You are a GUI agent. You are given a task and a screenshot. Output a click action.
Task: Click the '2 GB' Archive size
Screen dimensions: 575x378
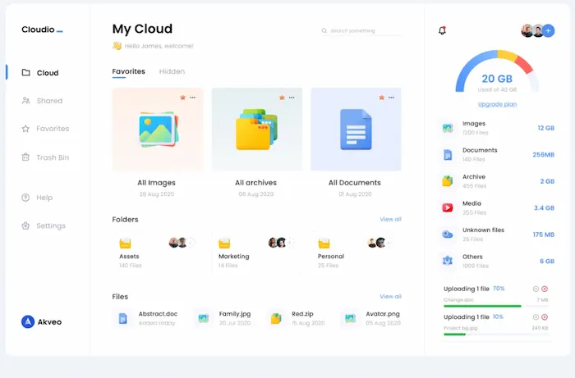548,181
